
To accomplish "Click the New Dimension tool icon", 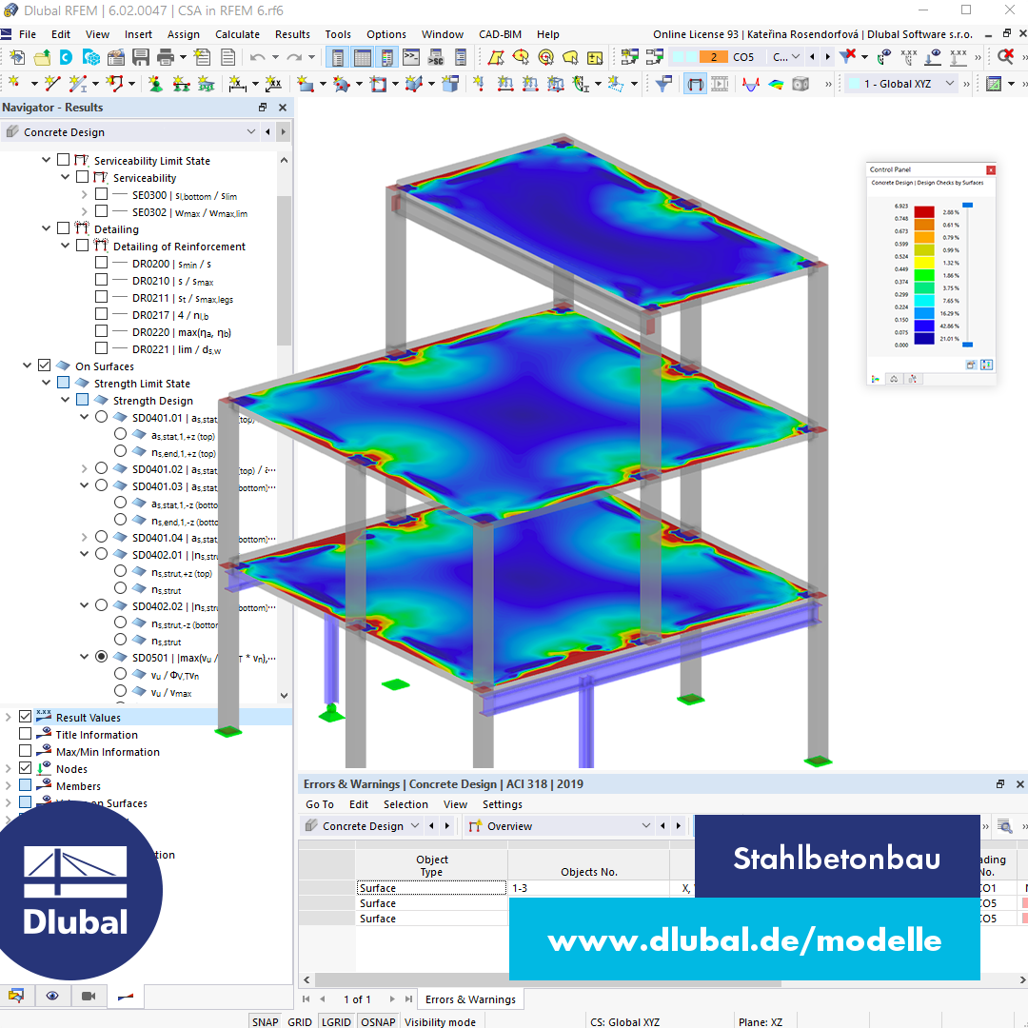I will 237,84.
